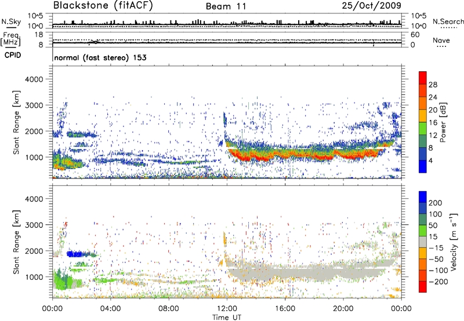
Task: Select the Time UT axis title
Action: (x=227, y=318)
